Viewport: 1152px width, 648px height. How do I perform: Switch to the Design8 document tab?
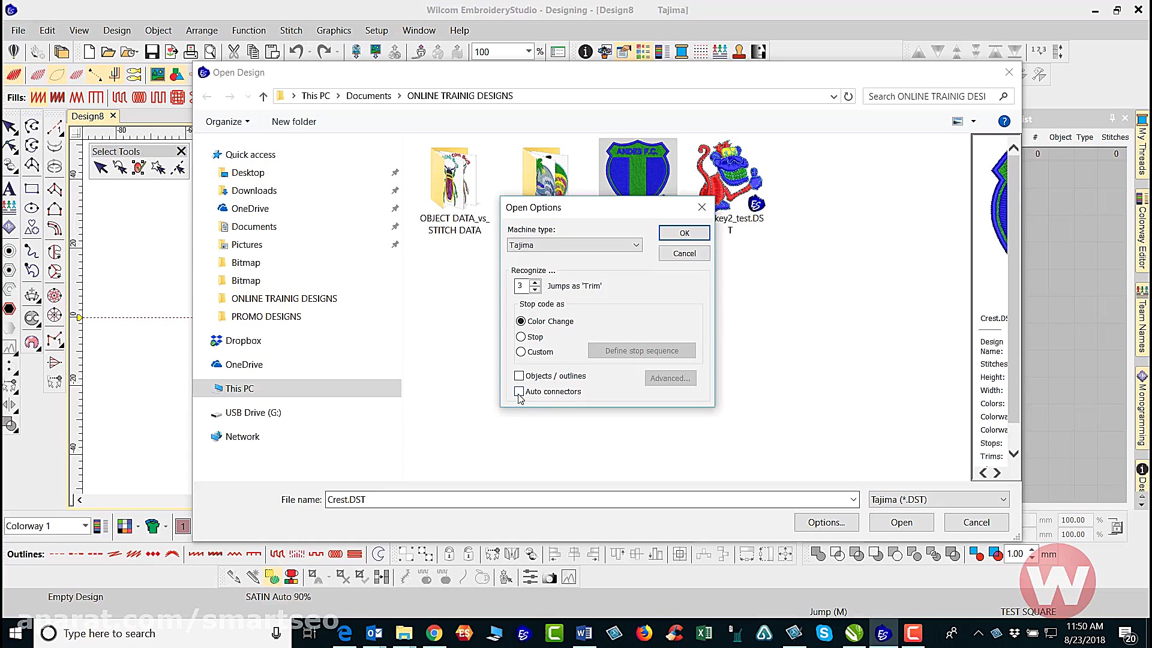point(88,116)
